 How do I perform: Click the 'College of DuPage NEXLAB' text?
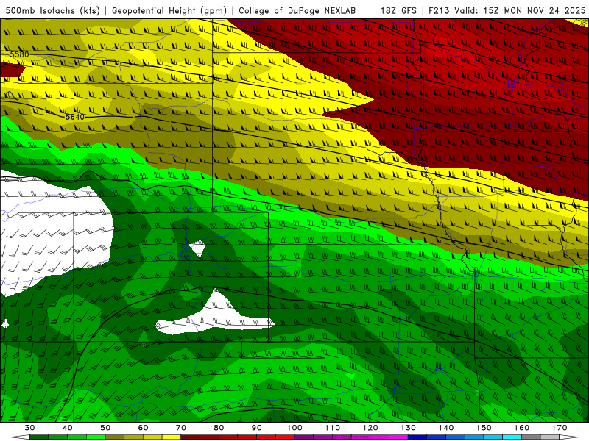click(297, 10)
